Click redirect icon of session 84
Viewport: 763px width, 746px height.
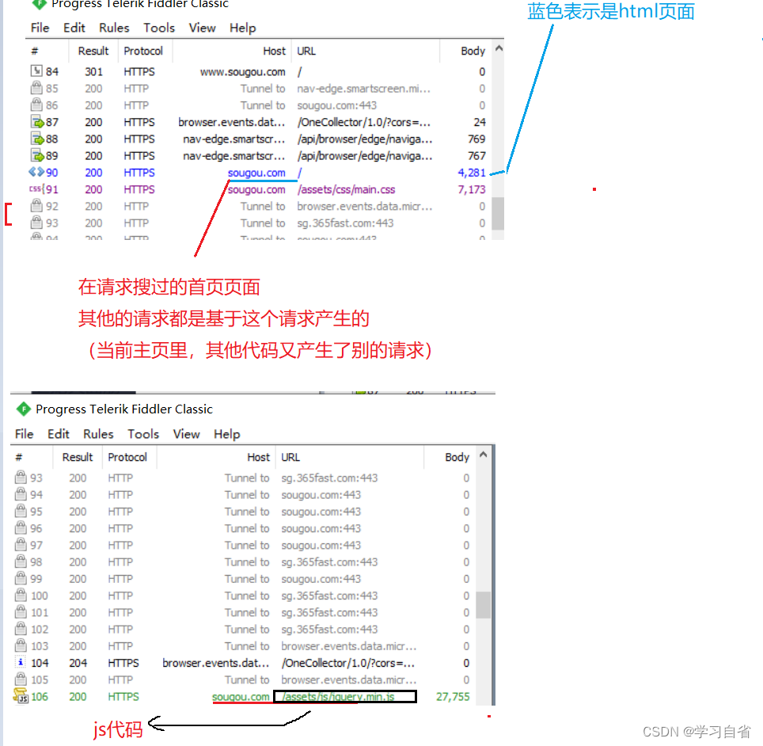coord(36,71)
